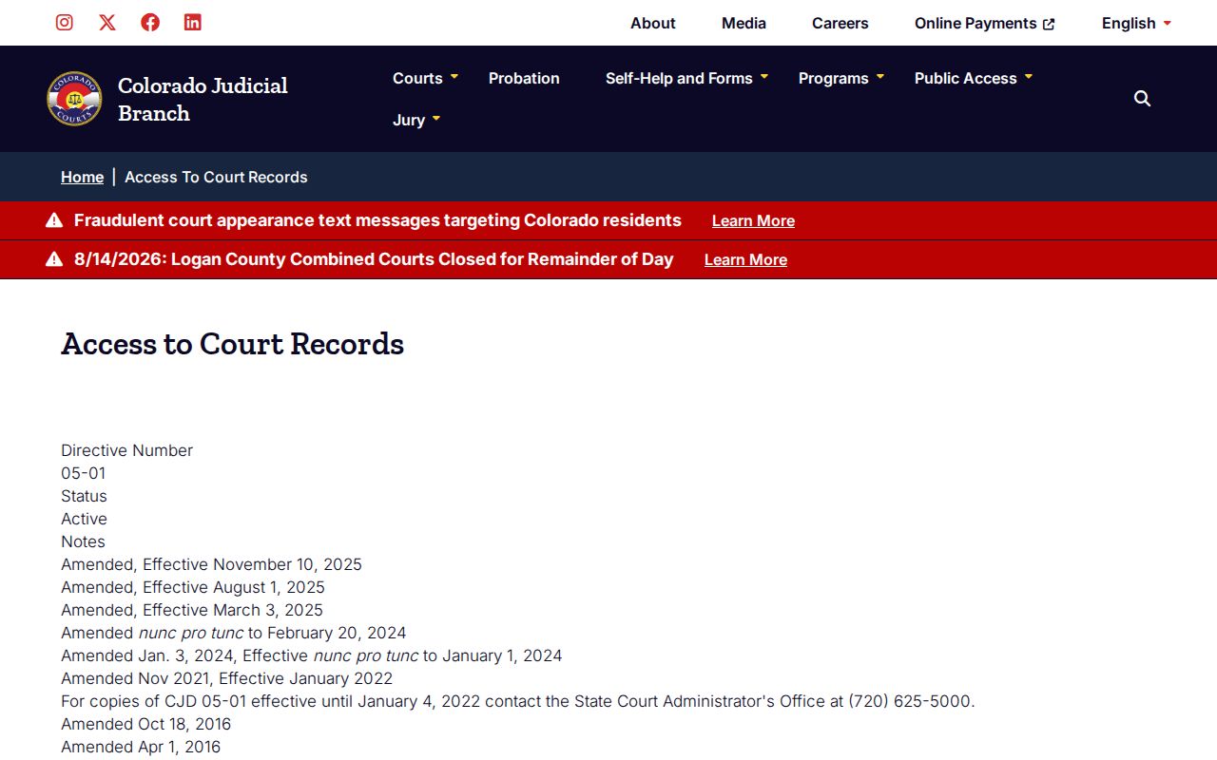Viewport: 1217px width, 760px height.
Task: Open the LinkedIn social icon
Action: pyautogui.click(x=193, y=22)
